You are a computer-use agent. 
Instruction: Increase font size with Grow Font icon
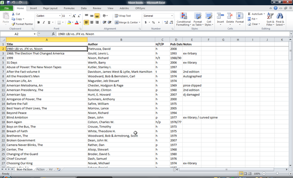pos(74,16)
